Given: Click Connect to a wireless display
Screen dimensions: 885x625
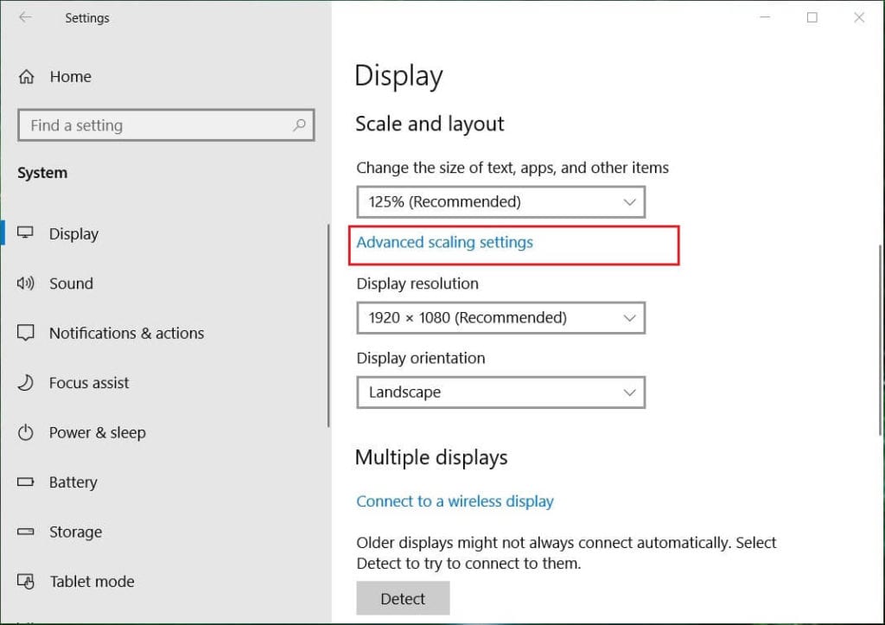Looking at the screenshot, I should (x=455, y=501).
